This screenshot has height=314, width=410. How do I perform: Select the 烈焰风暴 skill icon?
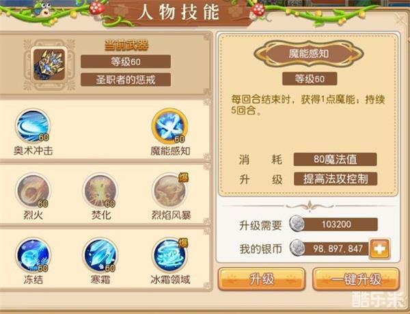tap(169, 190)
